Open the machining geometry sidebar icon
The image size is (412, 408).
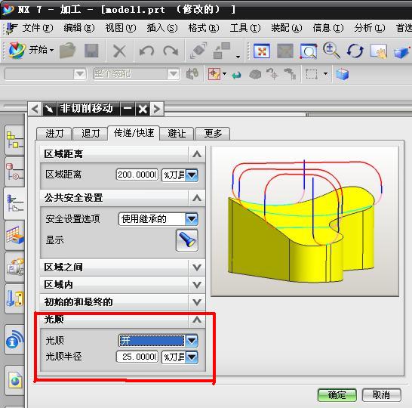tap(15, 235)
